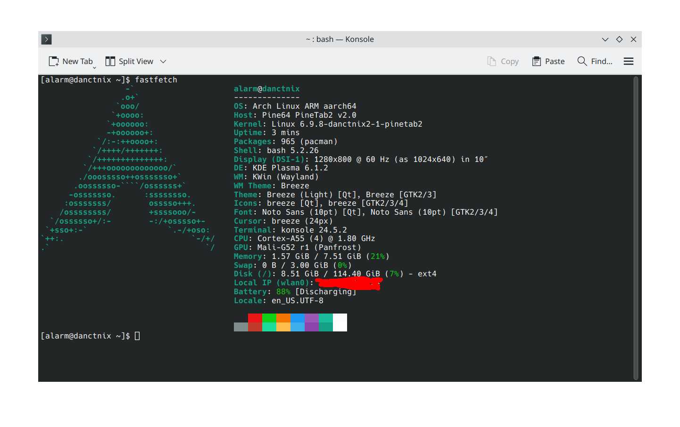This screenshot has width=680, height=427.
Task: Open the hamburger menu
Action: click(x=629, y=61)
